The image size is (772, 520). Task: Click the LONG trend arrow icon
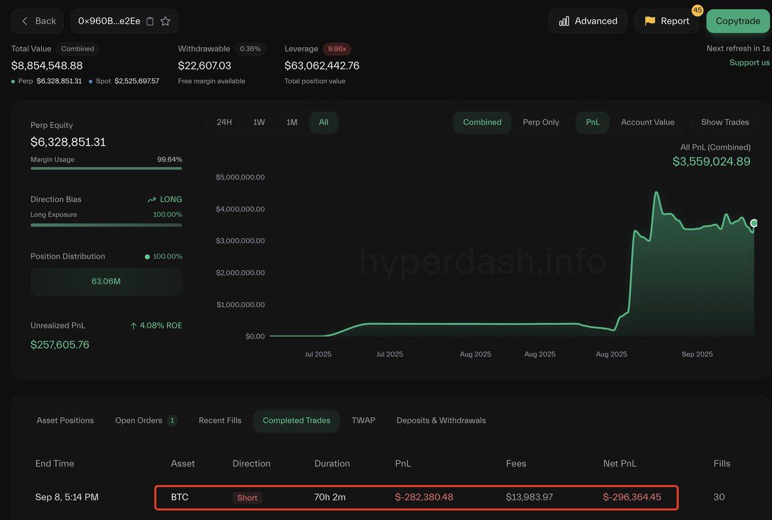[x=152, y=200]
